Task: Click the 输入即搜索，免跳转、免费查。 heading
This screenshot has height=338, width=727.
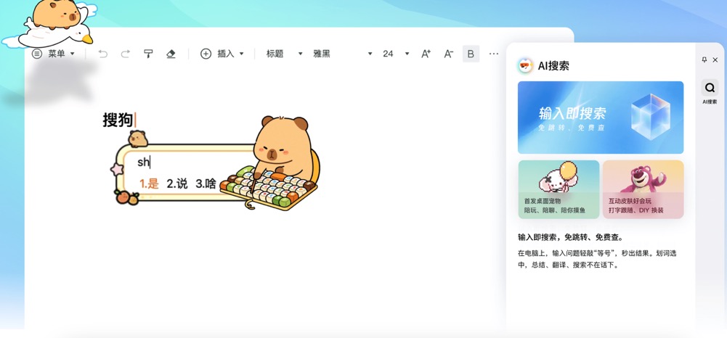Action: [x=571, y=237]
